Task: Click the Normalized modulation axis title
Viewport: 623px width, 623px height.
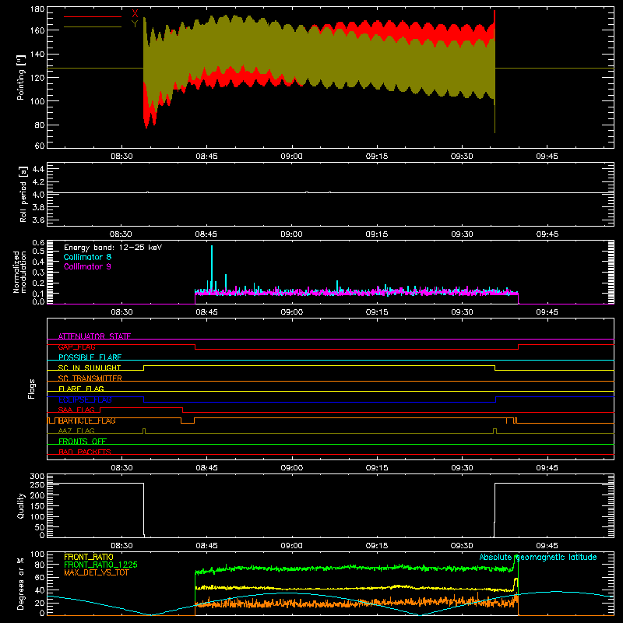Action: (19, 272)
